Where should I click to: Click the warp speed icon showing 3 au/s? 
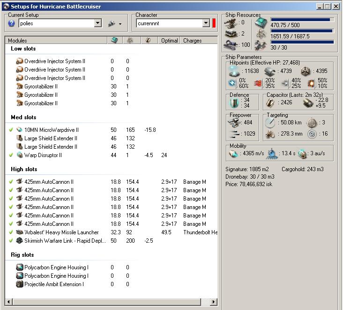click(x=303, y=154)
